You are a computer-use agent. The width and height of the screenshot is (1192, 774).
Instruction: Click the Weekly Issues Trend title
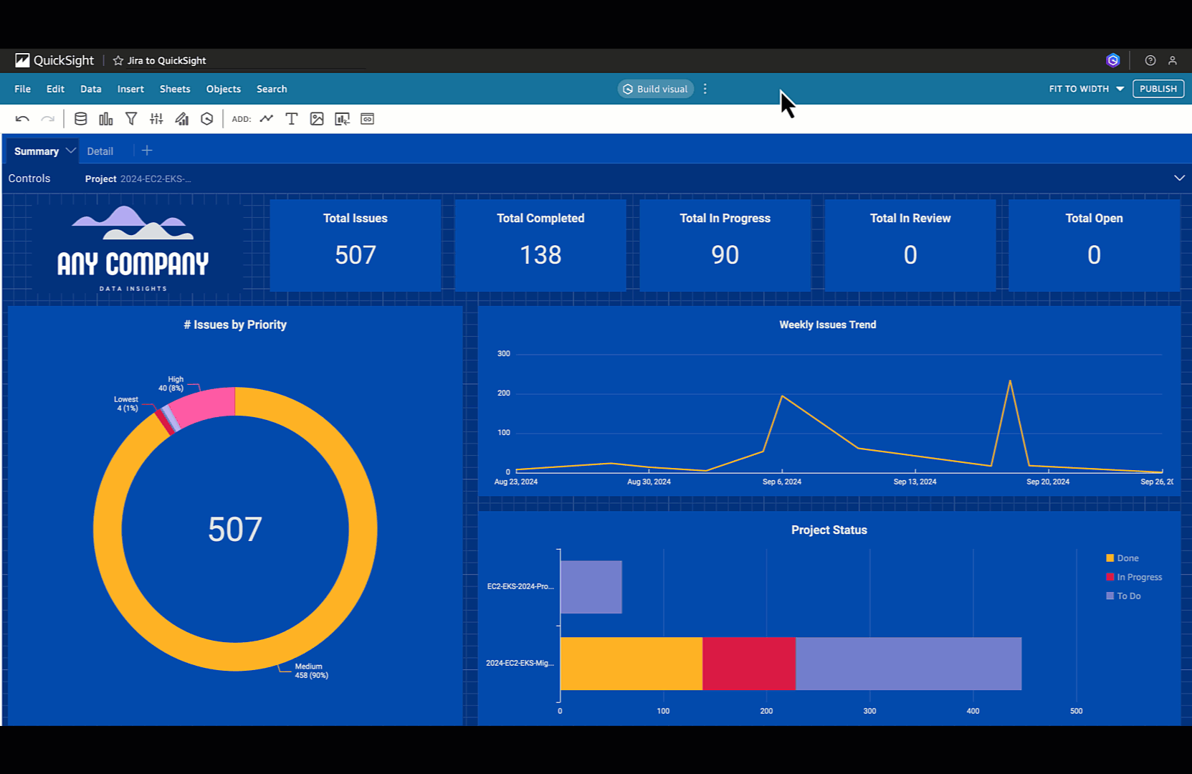point(828,325)
